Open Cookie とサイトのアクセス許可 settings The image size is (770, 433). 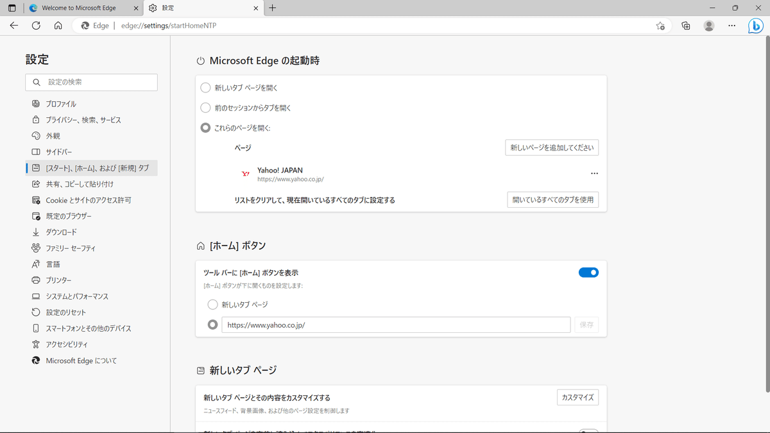(x=91, y=200)
